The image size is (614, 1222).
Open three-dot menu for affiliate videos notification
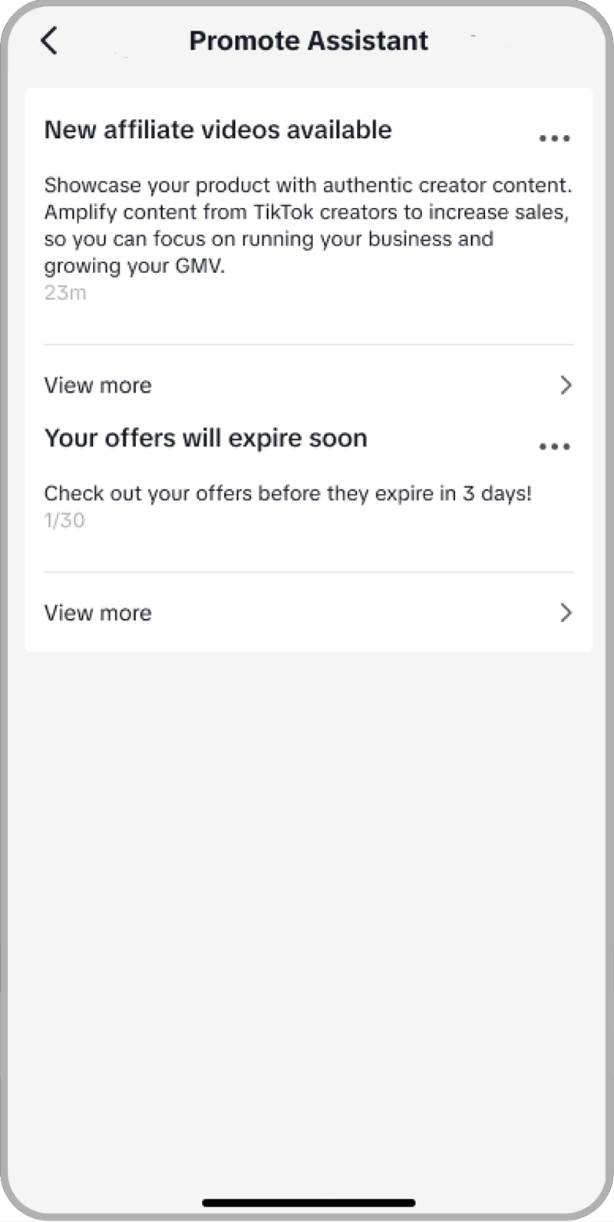[554, 139]
